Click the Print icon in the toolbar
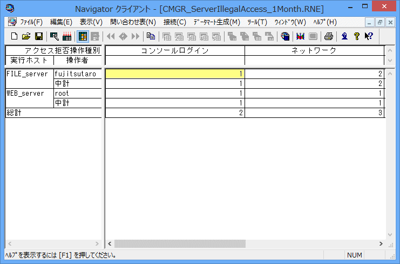 (328, 36)
